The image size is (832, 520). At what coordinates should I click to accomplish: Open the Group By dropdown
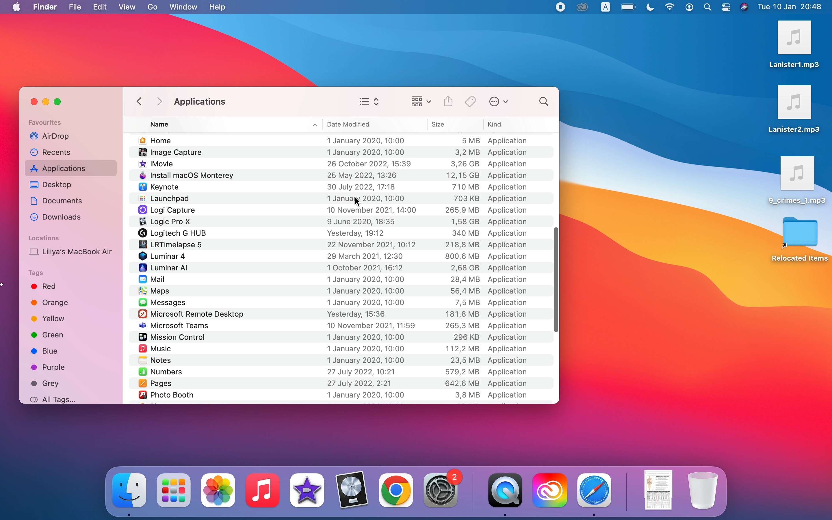(421, 102)
